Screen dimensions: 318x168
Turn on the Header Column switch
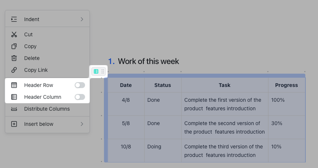pos(79,97)
